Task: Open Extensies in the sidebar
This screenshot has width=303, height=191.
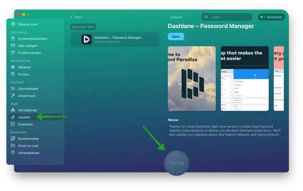Action: [35, 124]
